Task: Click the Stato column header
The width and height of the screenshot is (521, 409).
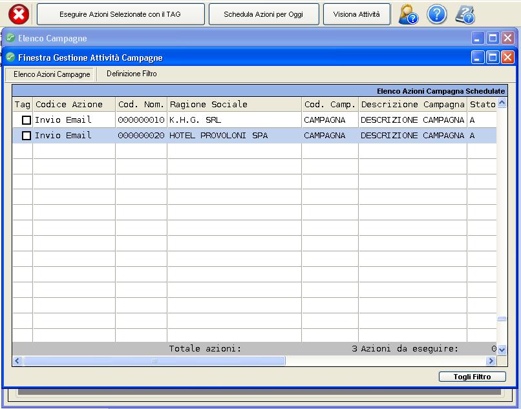Action: point(482,104)
